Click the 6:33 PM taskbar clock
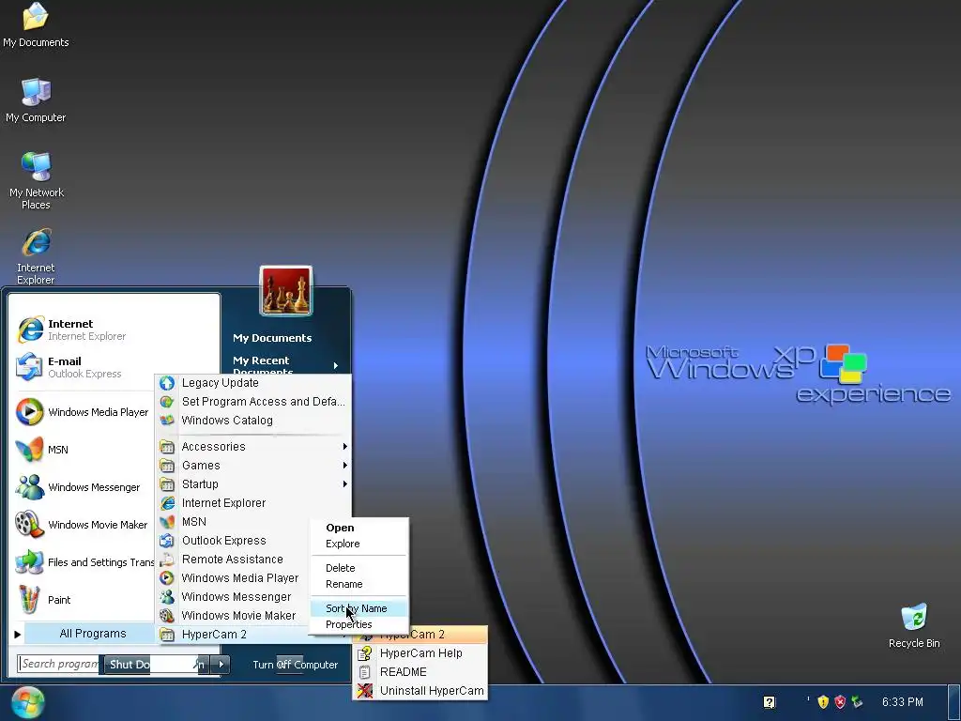 tap(902, 702)
